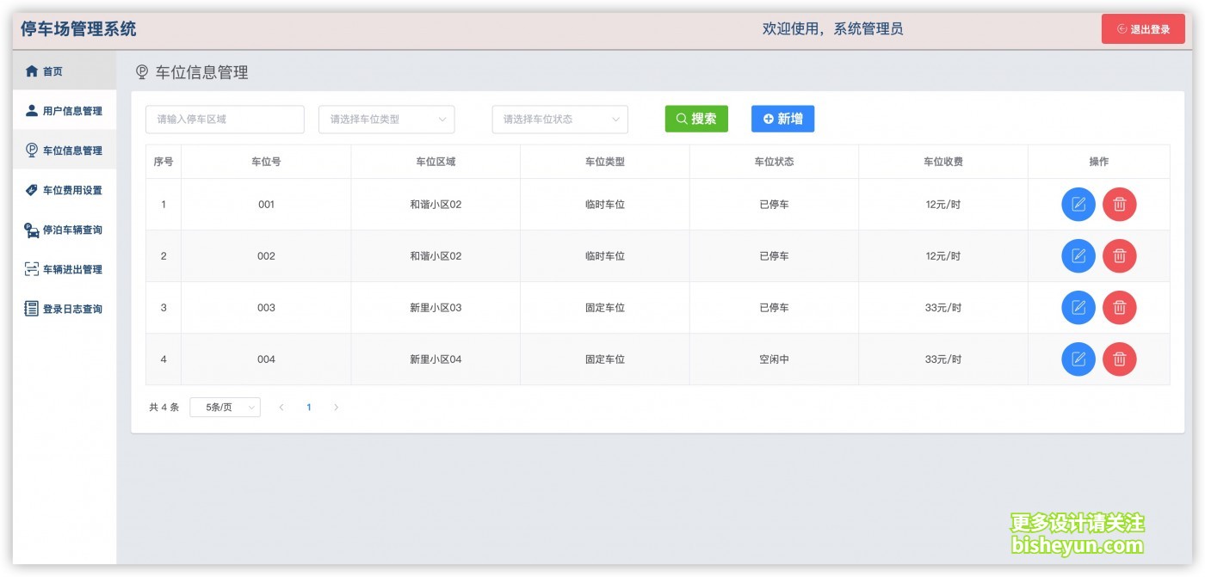Screen dimensions: 1205x577
Task: Open the 5条/页 page size selector
Action: click(225, 408)
